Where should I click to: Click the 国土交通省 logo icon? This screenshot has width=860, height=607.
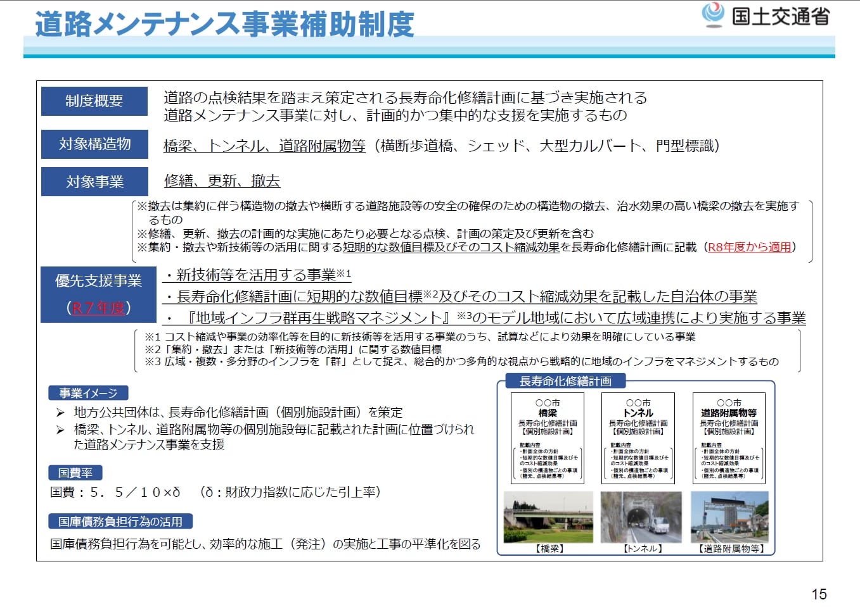click(x=713, y=15)
